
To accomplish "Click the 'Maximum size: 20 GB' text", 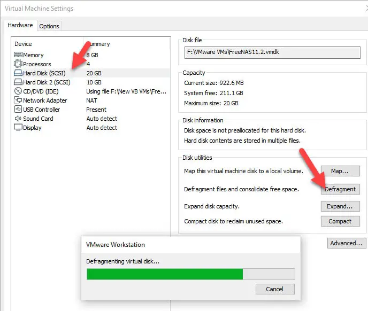I will 211,103.
